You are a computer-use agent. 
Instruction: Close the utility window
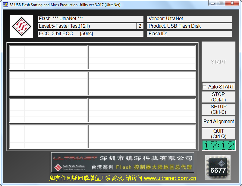click(232, 3)
